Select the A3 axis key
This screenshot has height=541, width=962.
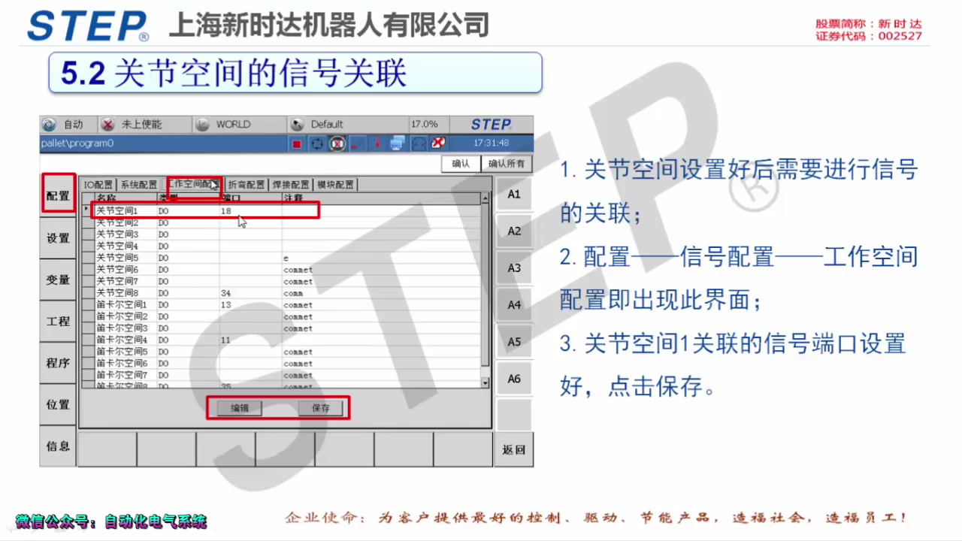point(514,268)
